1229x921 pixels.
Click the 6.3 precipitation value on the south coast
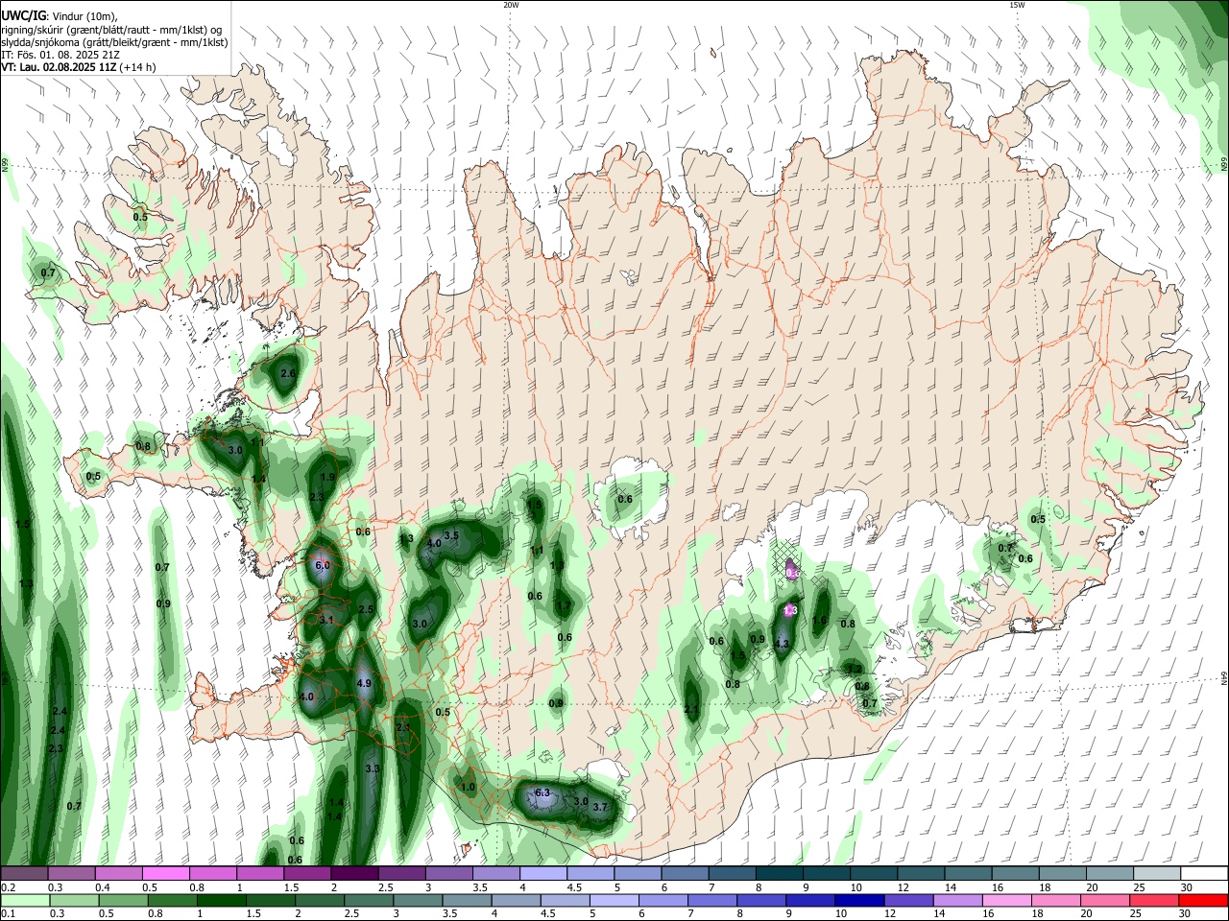pos(542,792)
